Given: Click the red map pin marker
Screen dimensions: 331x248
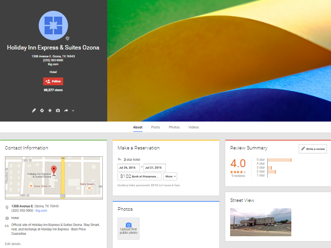Looking at the screenshot, I should [54, 170].
